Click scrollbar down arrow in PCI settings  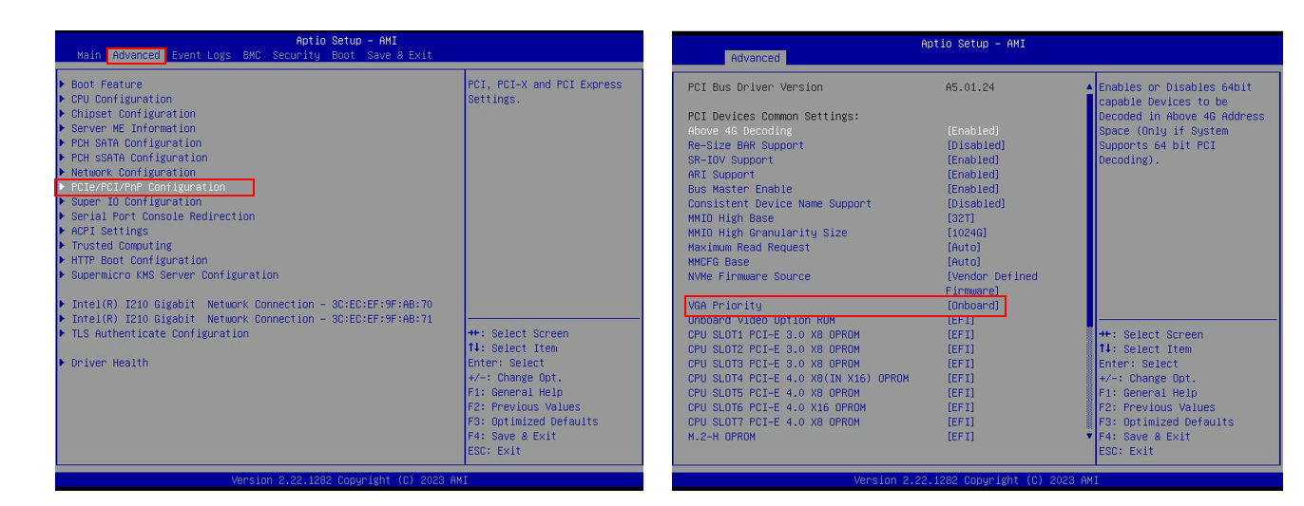coord(1089,437)
